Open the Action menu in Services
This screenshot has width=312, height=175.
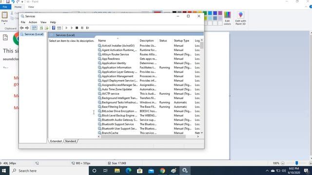[x=33, y=22]
